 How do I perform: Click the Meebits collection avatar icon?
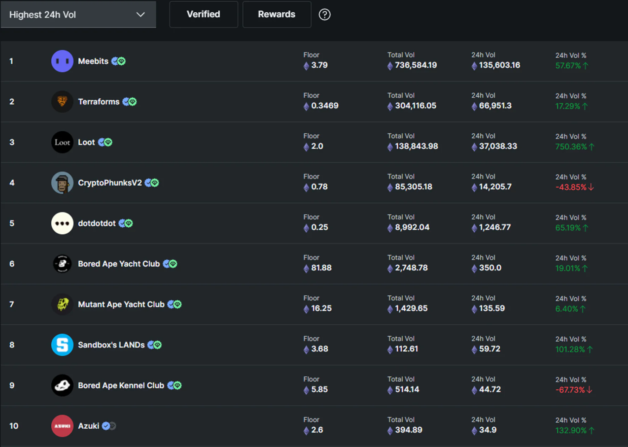tap(62, 61)
